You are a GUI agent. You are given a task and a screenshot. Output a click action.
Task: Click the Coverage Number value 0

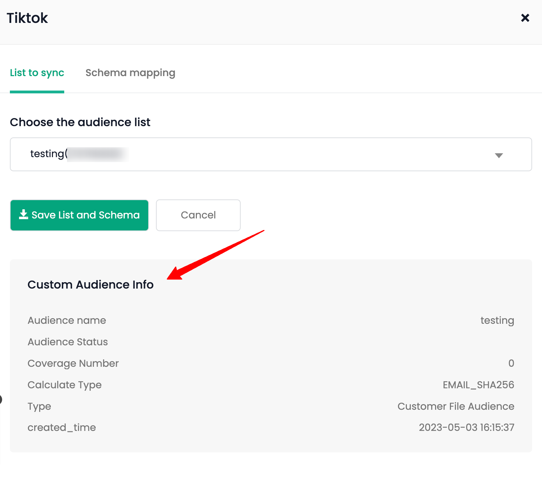tap(511, 363)
